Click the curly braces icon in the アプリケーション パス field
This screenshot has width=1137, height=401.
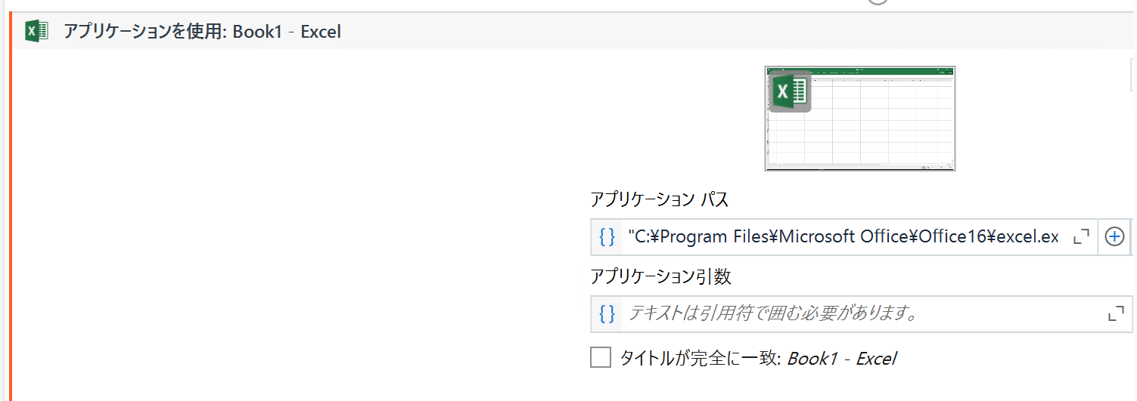pyautogui.click(x=607, y=237)
